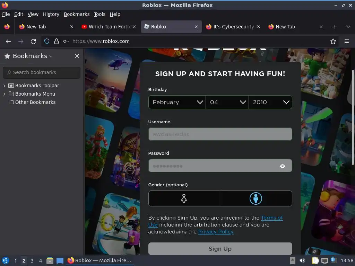This screenshot has width=355, height=266.
Task: Expand Bookmarks Menu folder
Action: pyautogui.click(x=4, y=94)
